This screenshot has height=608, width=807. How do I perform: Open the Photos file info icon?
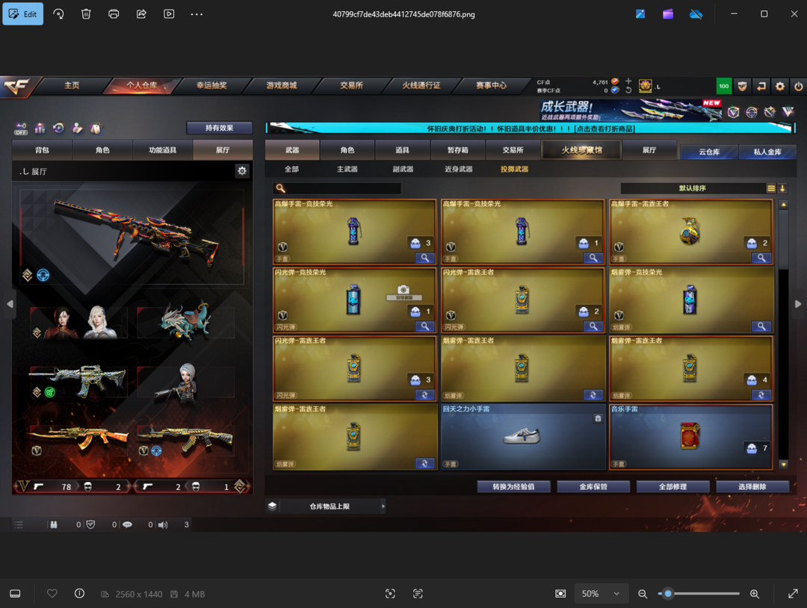(x=79, y=594)
